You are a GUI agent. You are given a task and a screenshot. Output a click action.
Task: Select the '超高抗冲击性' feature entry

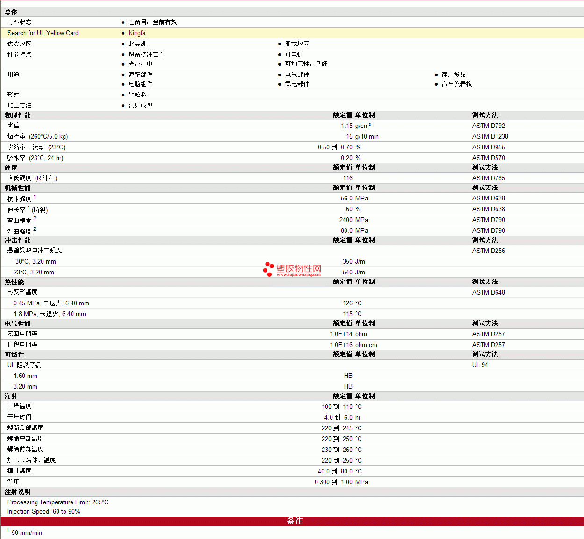(146, 54)
